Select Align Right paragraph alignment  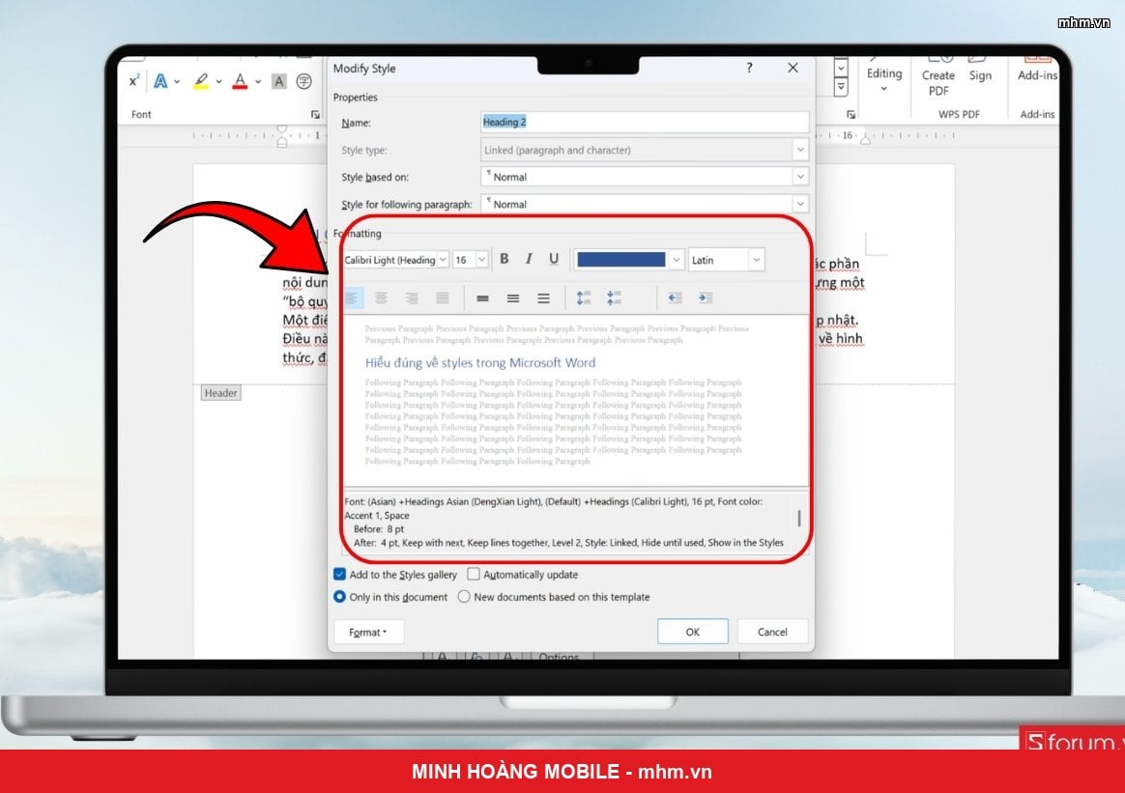pos(412,297)
